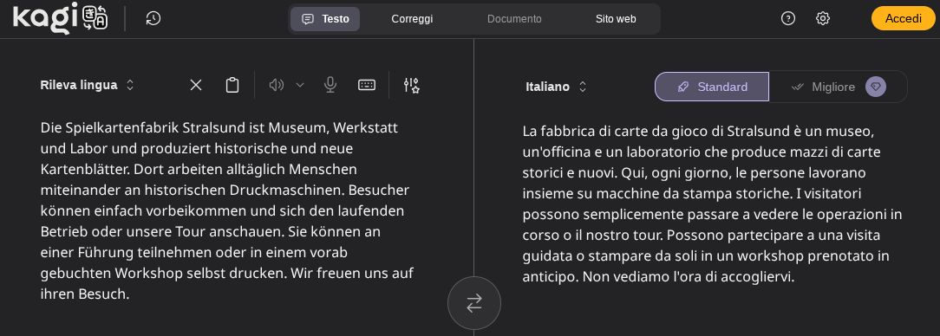Switch to the Correggi tab
The width and height of the screenshot is (940, 336).
[412, 18]
